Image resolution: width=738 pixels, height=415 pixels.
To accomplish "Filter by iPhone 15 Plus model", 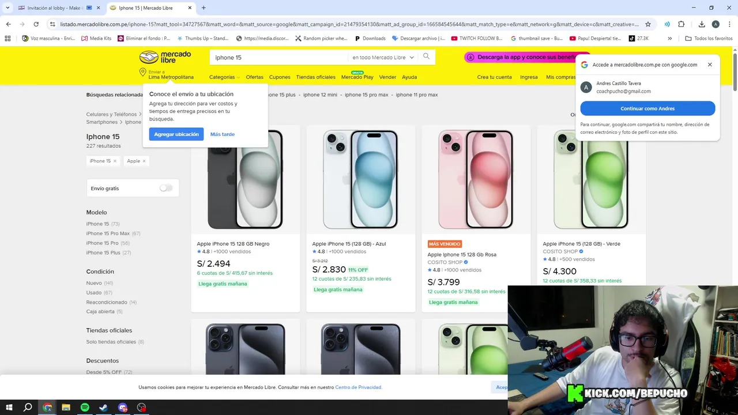I will coord(103,252).
